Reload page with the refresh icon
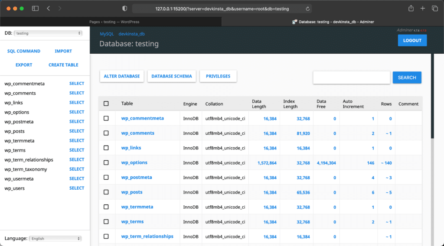Image resolution: width=444 pixels, height=246 pixels. click(x=308, y=9)
